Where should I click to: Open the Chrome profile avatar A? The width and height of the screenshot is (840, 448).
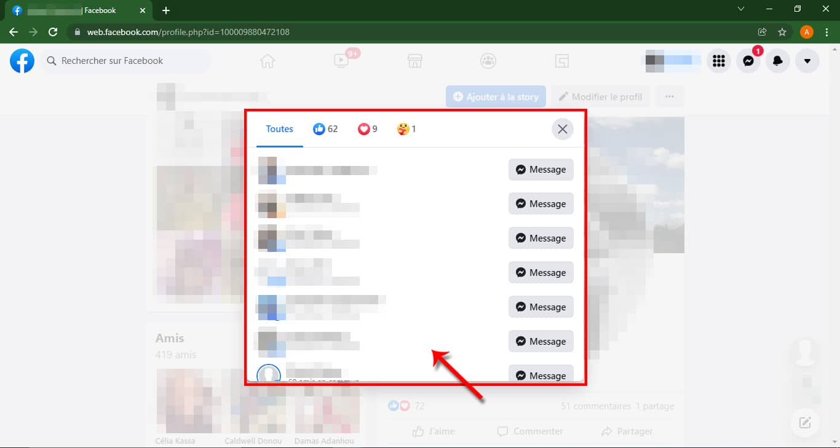click(x=807, y=32)
